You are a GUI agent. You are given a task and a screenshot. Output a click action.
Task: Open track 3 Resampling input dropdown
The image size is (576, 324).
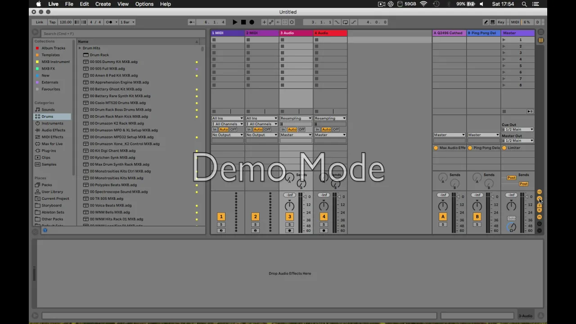pos(296,118)
